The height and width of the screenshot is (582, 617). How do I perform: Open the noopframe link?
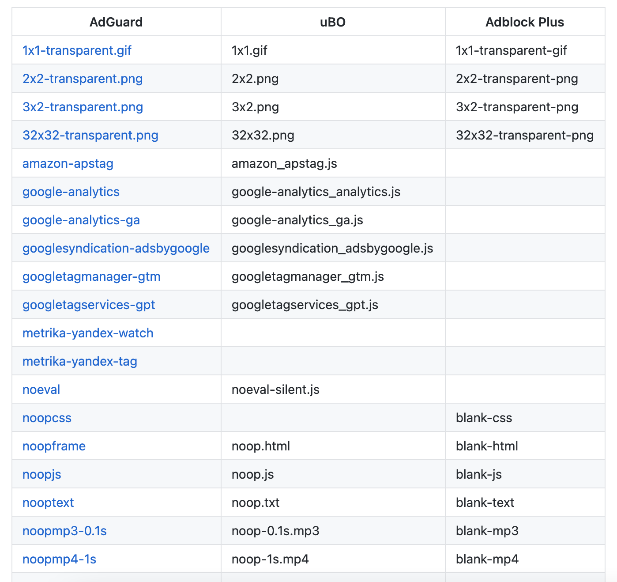coord(54,446)
